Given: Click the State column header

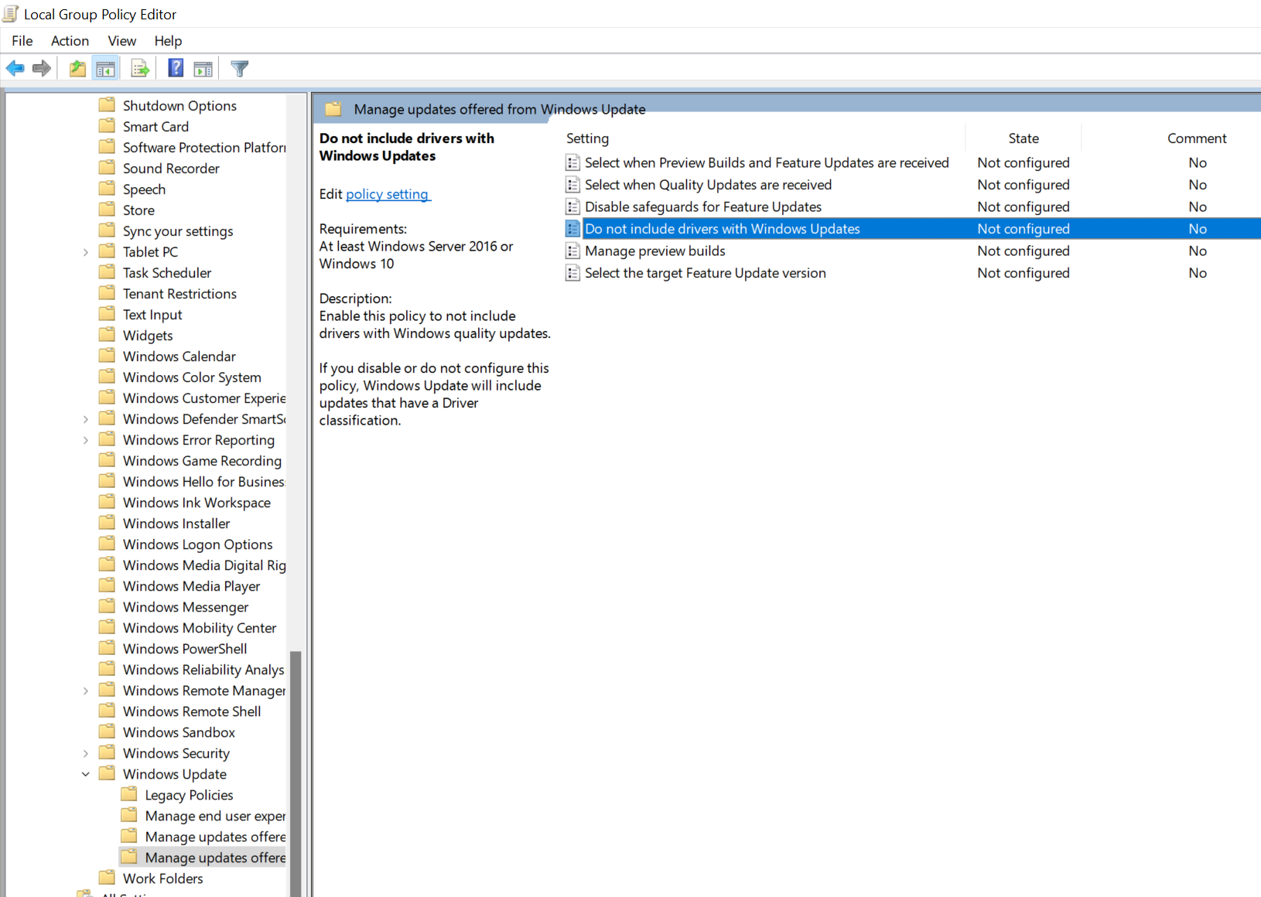Looking at the screenshot, I should tap(1023, 138).
